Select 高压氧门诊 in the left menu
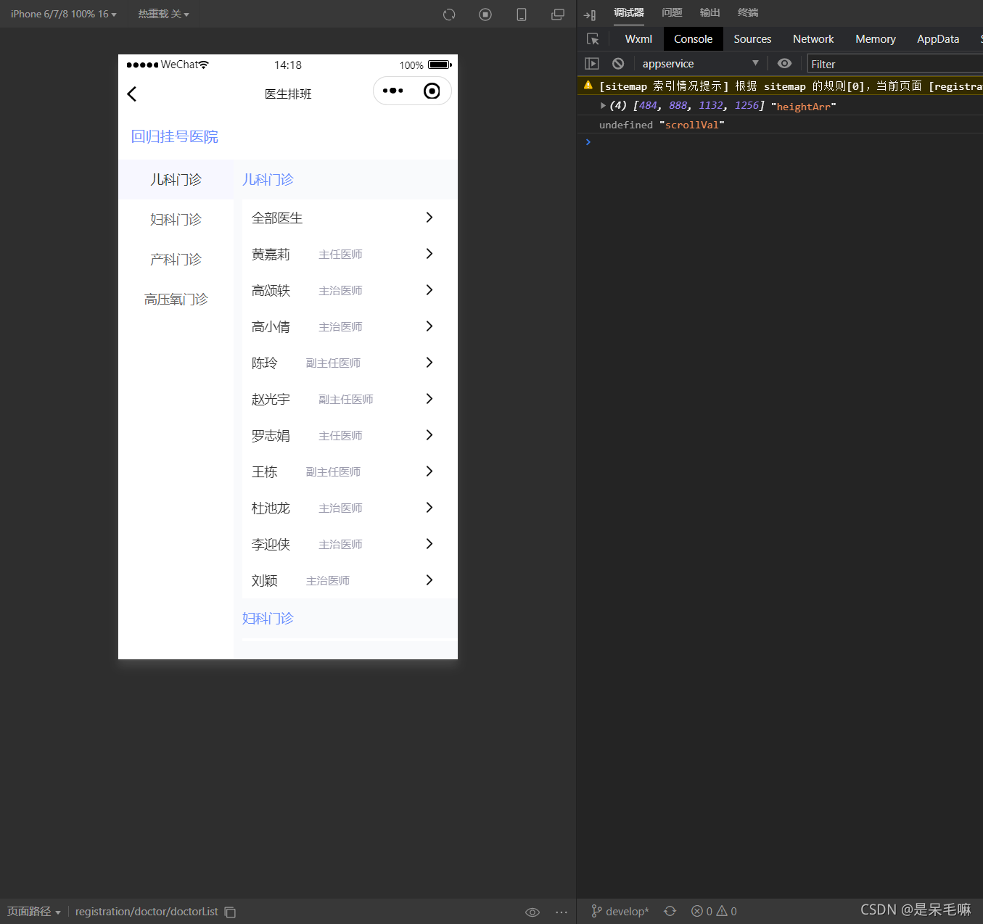983x924 pixels. 176,299
